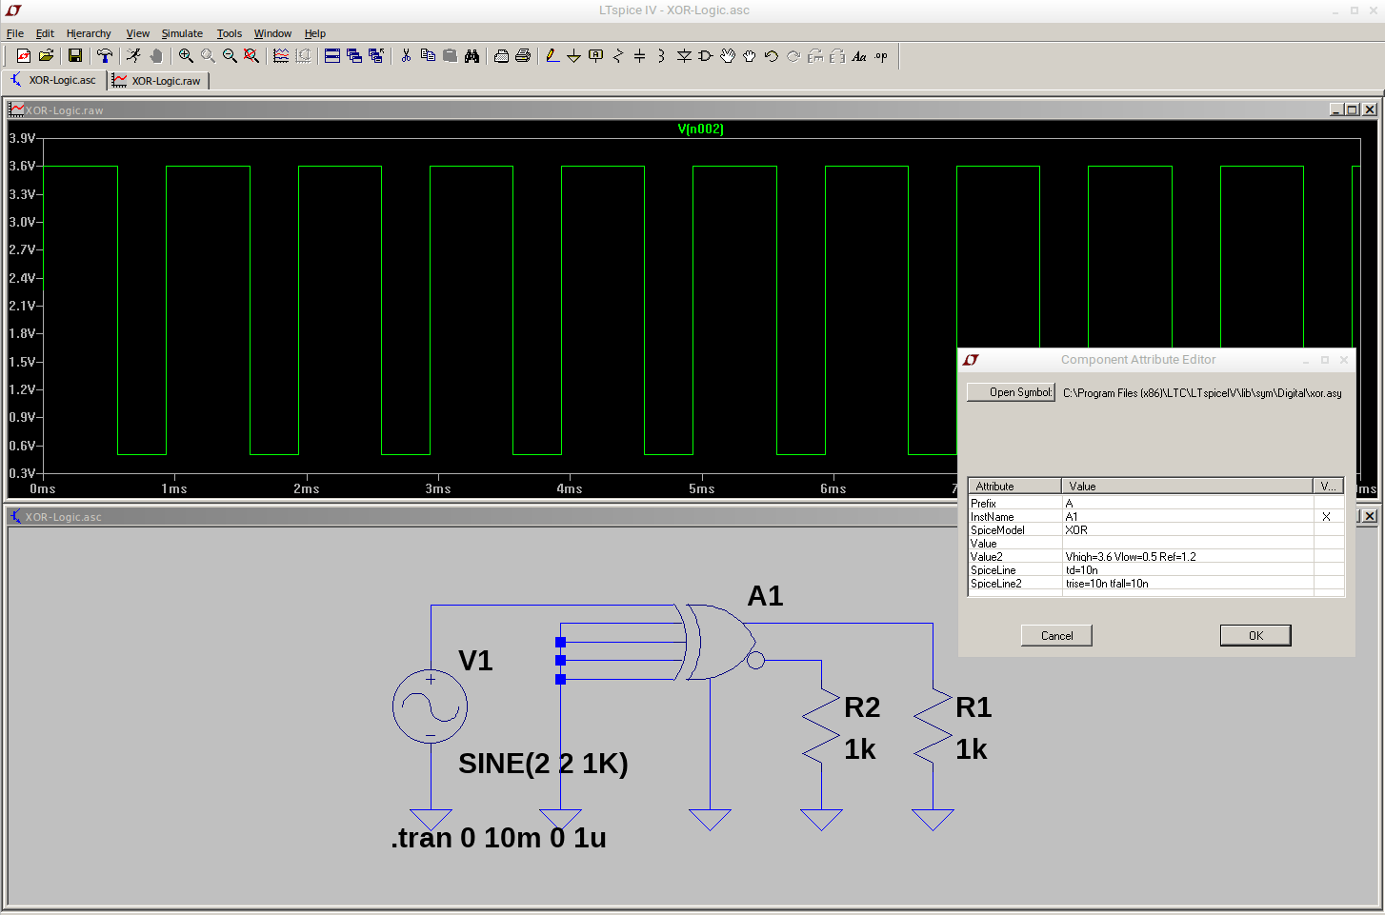
Task: Click the Value column header
Action: point(1187,486)
